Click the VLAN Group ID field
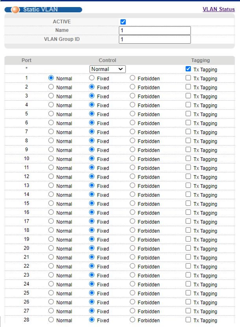The image size is (240, 327). (x=155, y=39)
